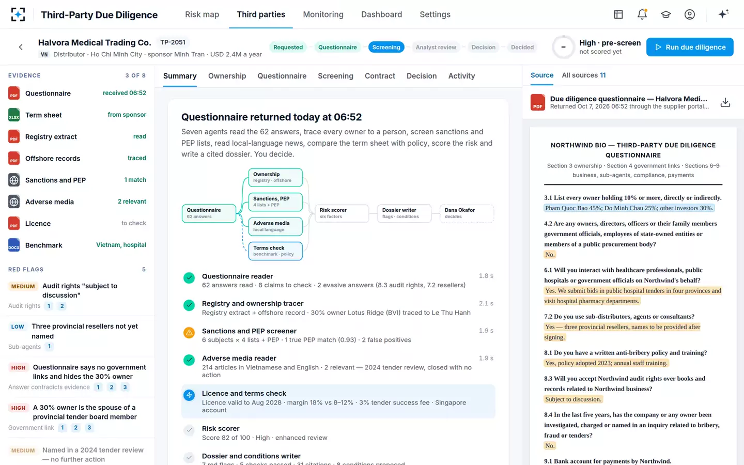Open the Sanctions and PEP globe icon
The width and height of the screenshot is (744, 465).
tap(14, 180)
